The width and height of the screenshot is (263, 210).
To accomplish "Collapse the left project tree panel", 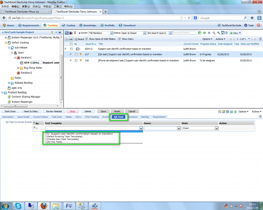I will pyautogui.click(x=59, y=32).
